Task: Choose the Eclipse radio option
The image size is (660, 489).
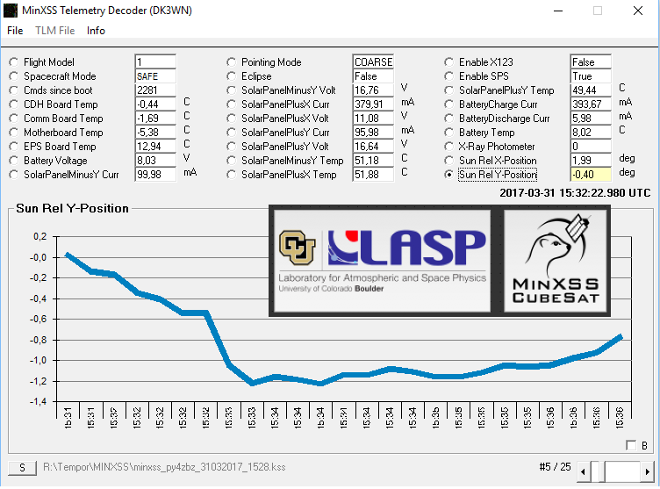Action: point(231,76)
